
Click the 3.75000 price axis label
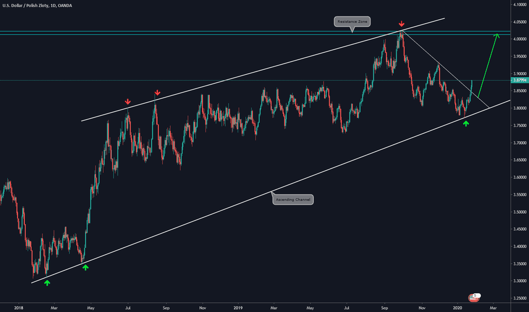tap(520, 125)
